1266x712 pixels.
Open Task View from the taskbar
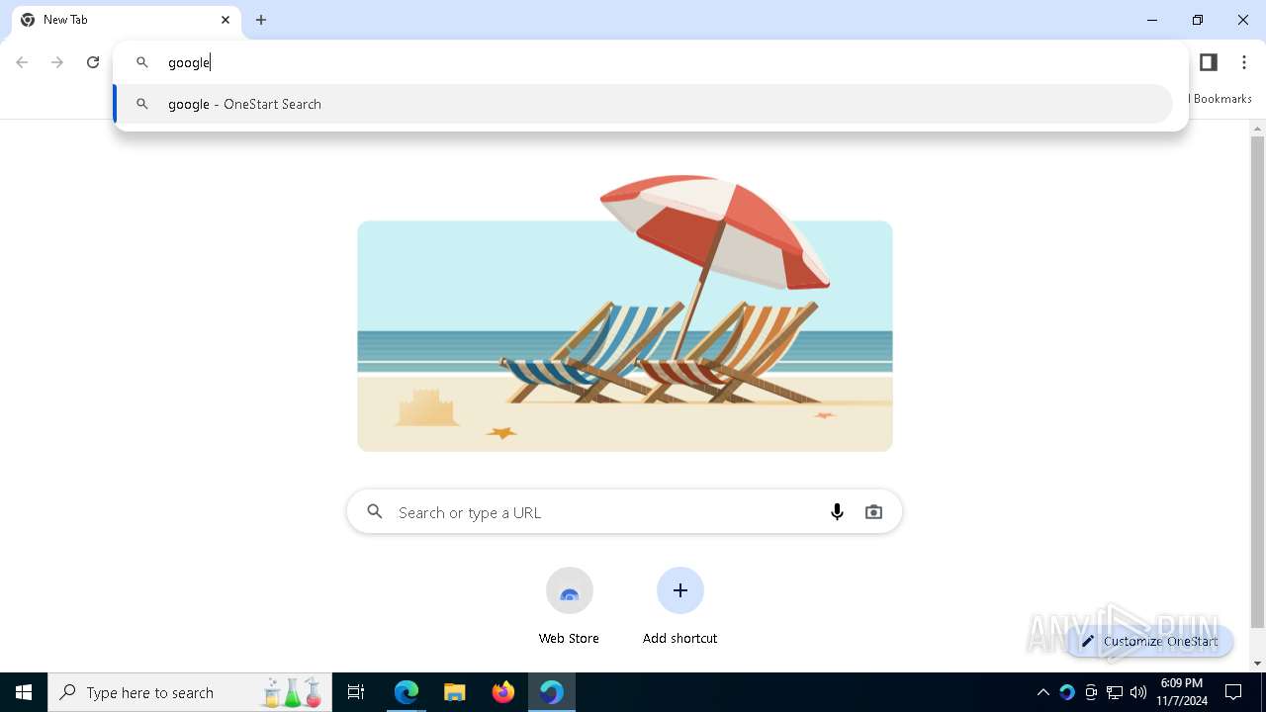356,692
